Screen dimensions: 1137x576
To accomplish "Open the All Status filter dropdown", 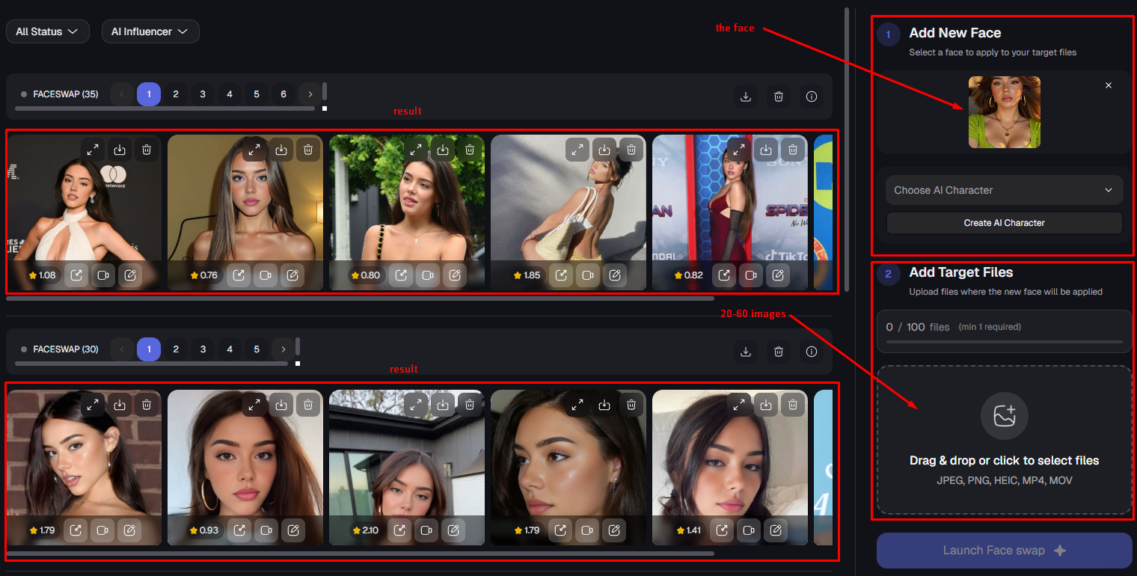I will [47, 31].
